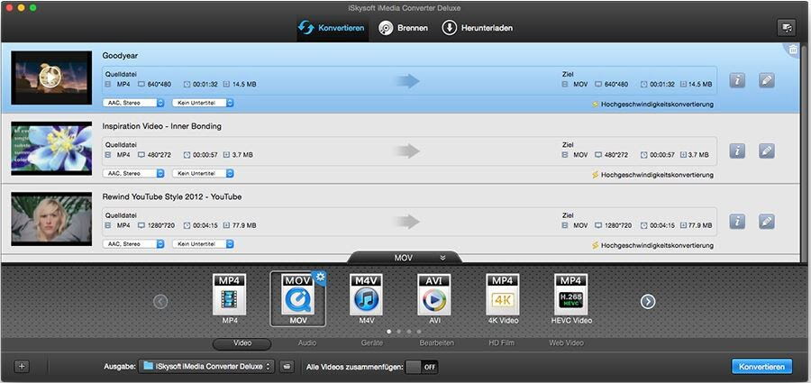This screenshot has height=383, width=811.
Task: Choose the MP4 output format icon
Action: point(230,295)
